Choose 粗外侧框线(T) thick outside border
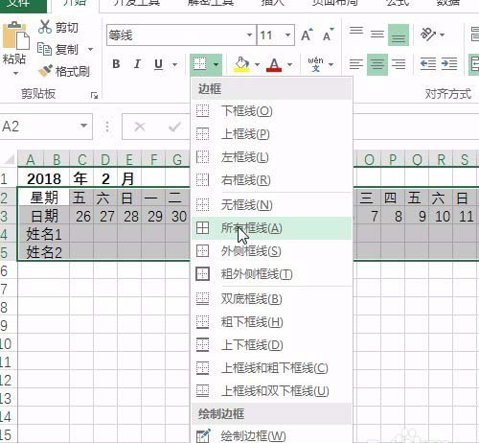This screenshot has width=479, height=443. (x=272, y=274)
